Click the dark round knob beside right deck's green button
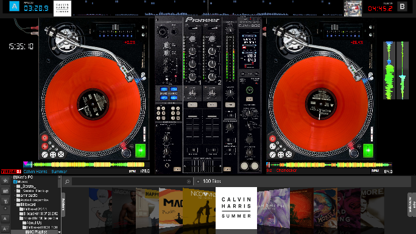The width and height of the screenshot is (416, 234). click(x=354, y=153)
